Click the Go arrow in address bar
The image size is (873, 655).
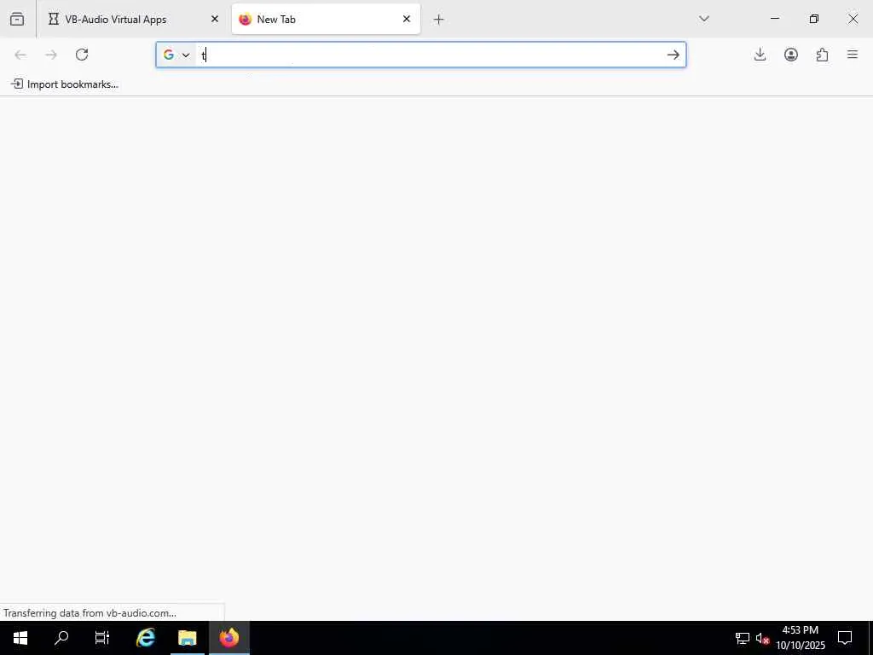point(674,55)
